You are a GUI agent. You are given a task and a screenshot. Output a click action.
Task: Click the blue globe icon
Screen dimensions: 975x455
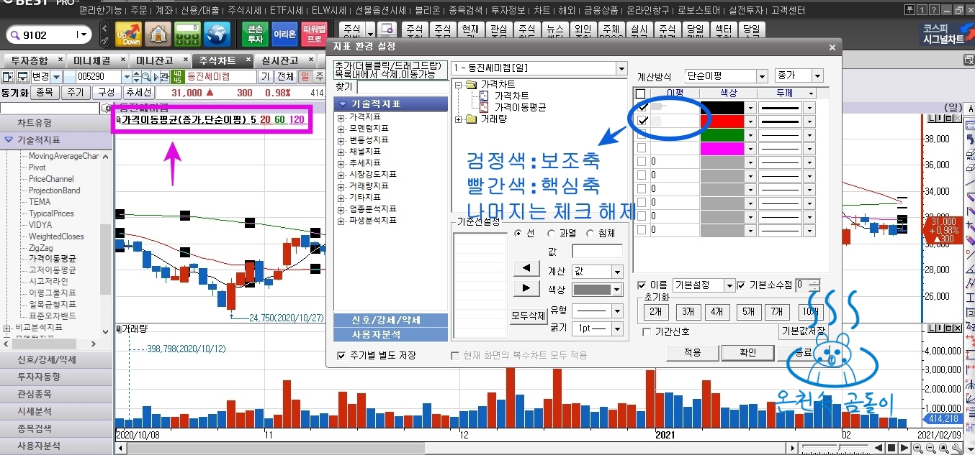coord(217,35)
